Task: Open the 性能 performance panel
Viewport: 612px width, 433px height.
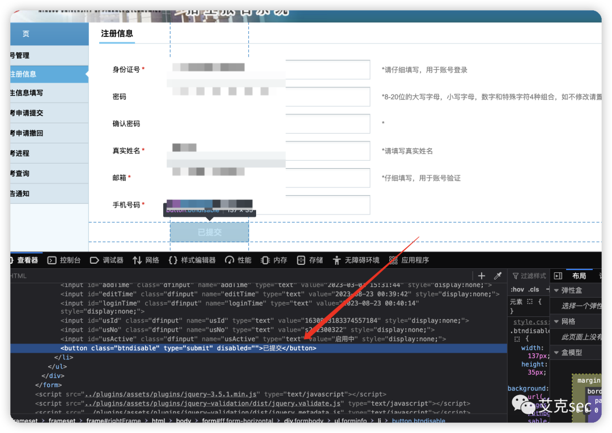Action: [239, 260]
